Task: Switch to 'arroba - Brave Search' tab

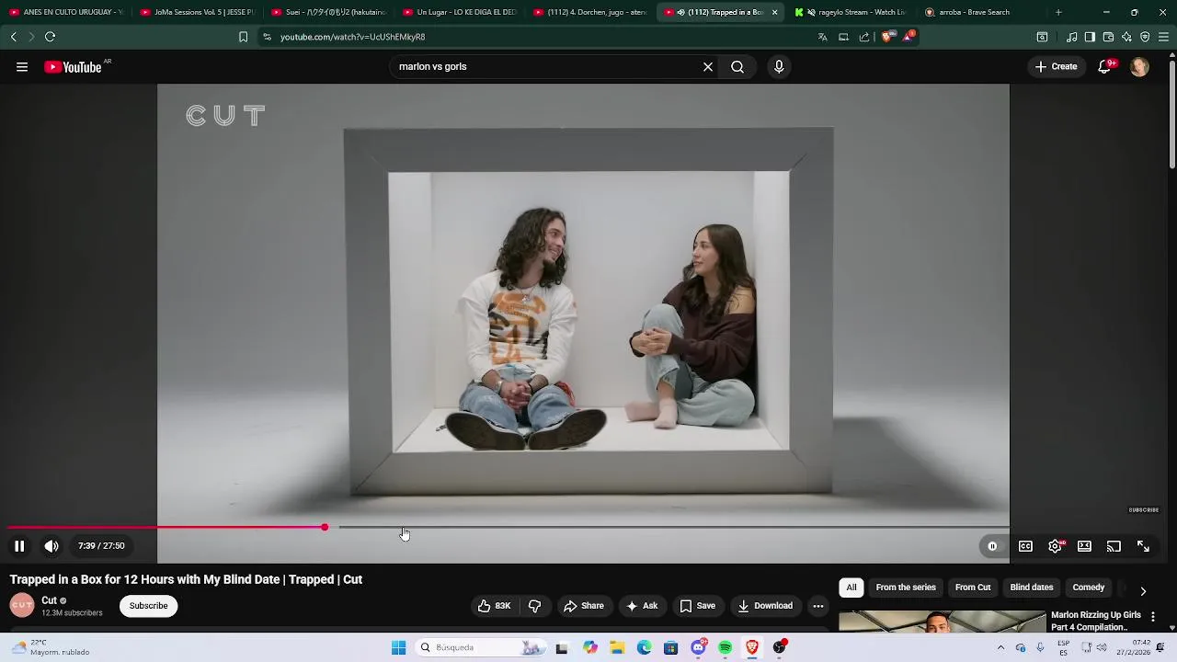Action: point(982,12)
